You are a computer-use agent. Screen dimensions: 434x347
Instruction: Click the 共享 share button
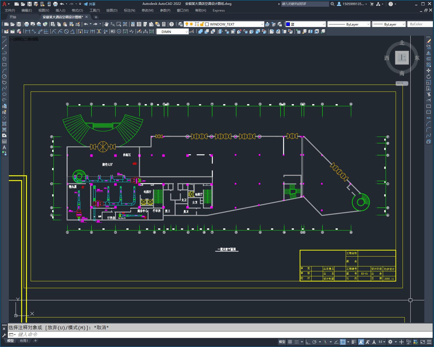click(90, 4)
